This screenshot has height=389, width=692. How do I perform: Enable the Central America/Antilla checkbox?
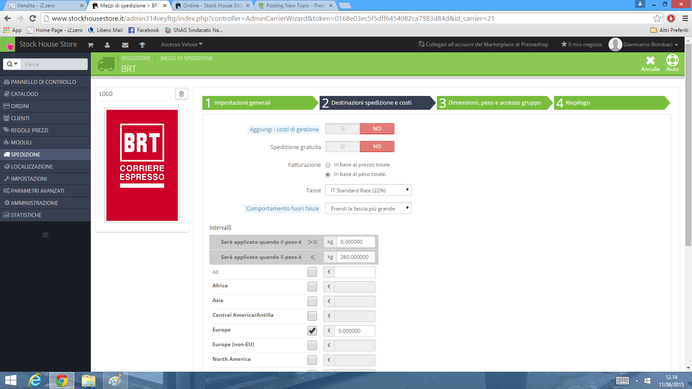pyautogui.click(x=312, y=316)
